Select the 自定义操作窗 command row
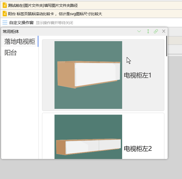182x179 pixels. [x=91, y=22]
